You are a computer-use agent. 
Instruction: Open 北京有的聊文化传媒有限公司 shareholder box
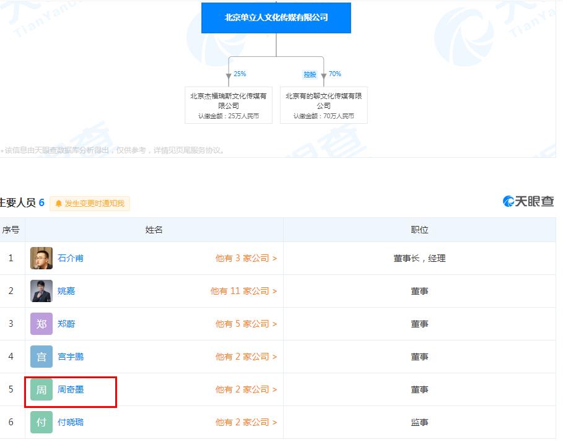[x=324, y=105]
